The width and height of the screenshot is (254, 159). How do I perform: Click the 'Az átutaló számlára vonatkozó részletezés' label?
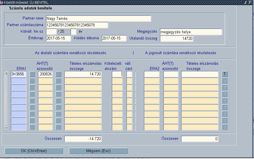click(70, 53)
